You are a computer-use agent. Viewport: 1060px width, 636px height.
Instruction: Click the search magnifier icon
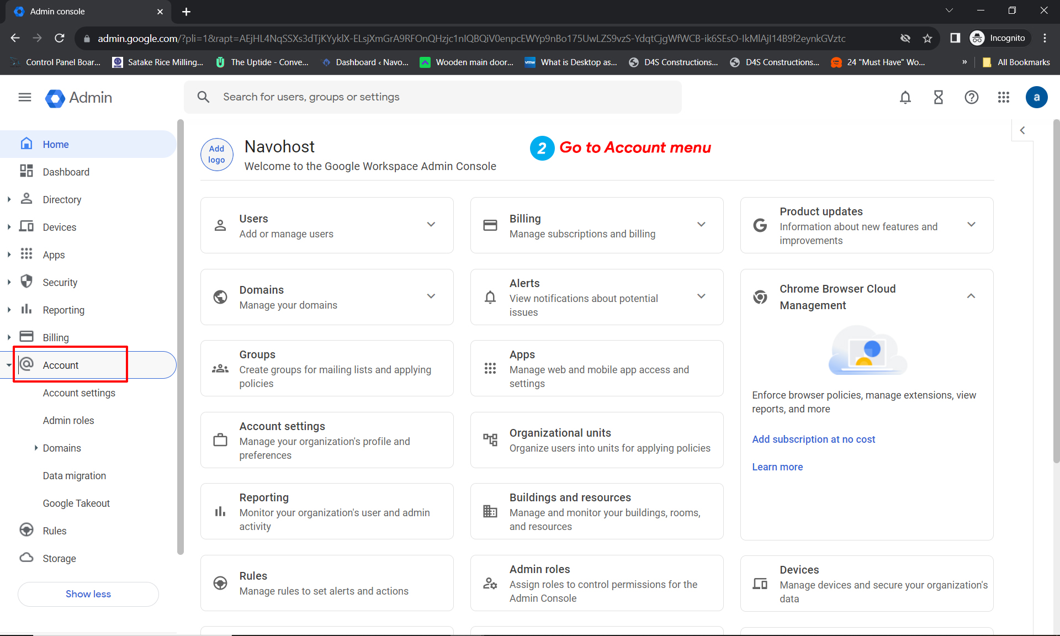[x=203, y=97]
